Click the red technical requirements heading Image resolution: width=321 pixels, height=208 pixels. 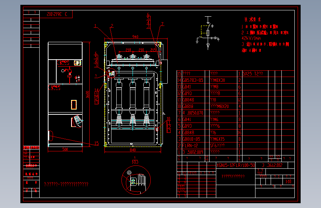pyautogui.click(x=253, y=20)
